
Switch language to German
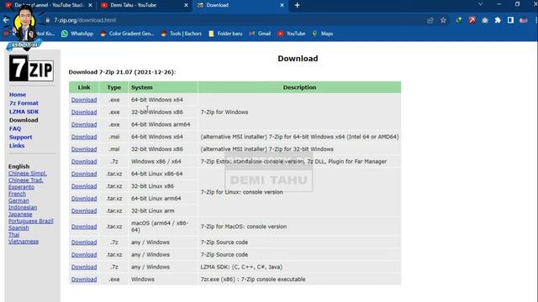[x=18, y=200]
